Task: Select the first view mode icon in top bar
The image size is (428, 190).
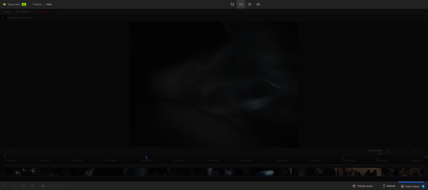Action: click(x=232, y=5)
